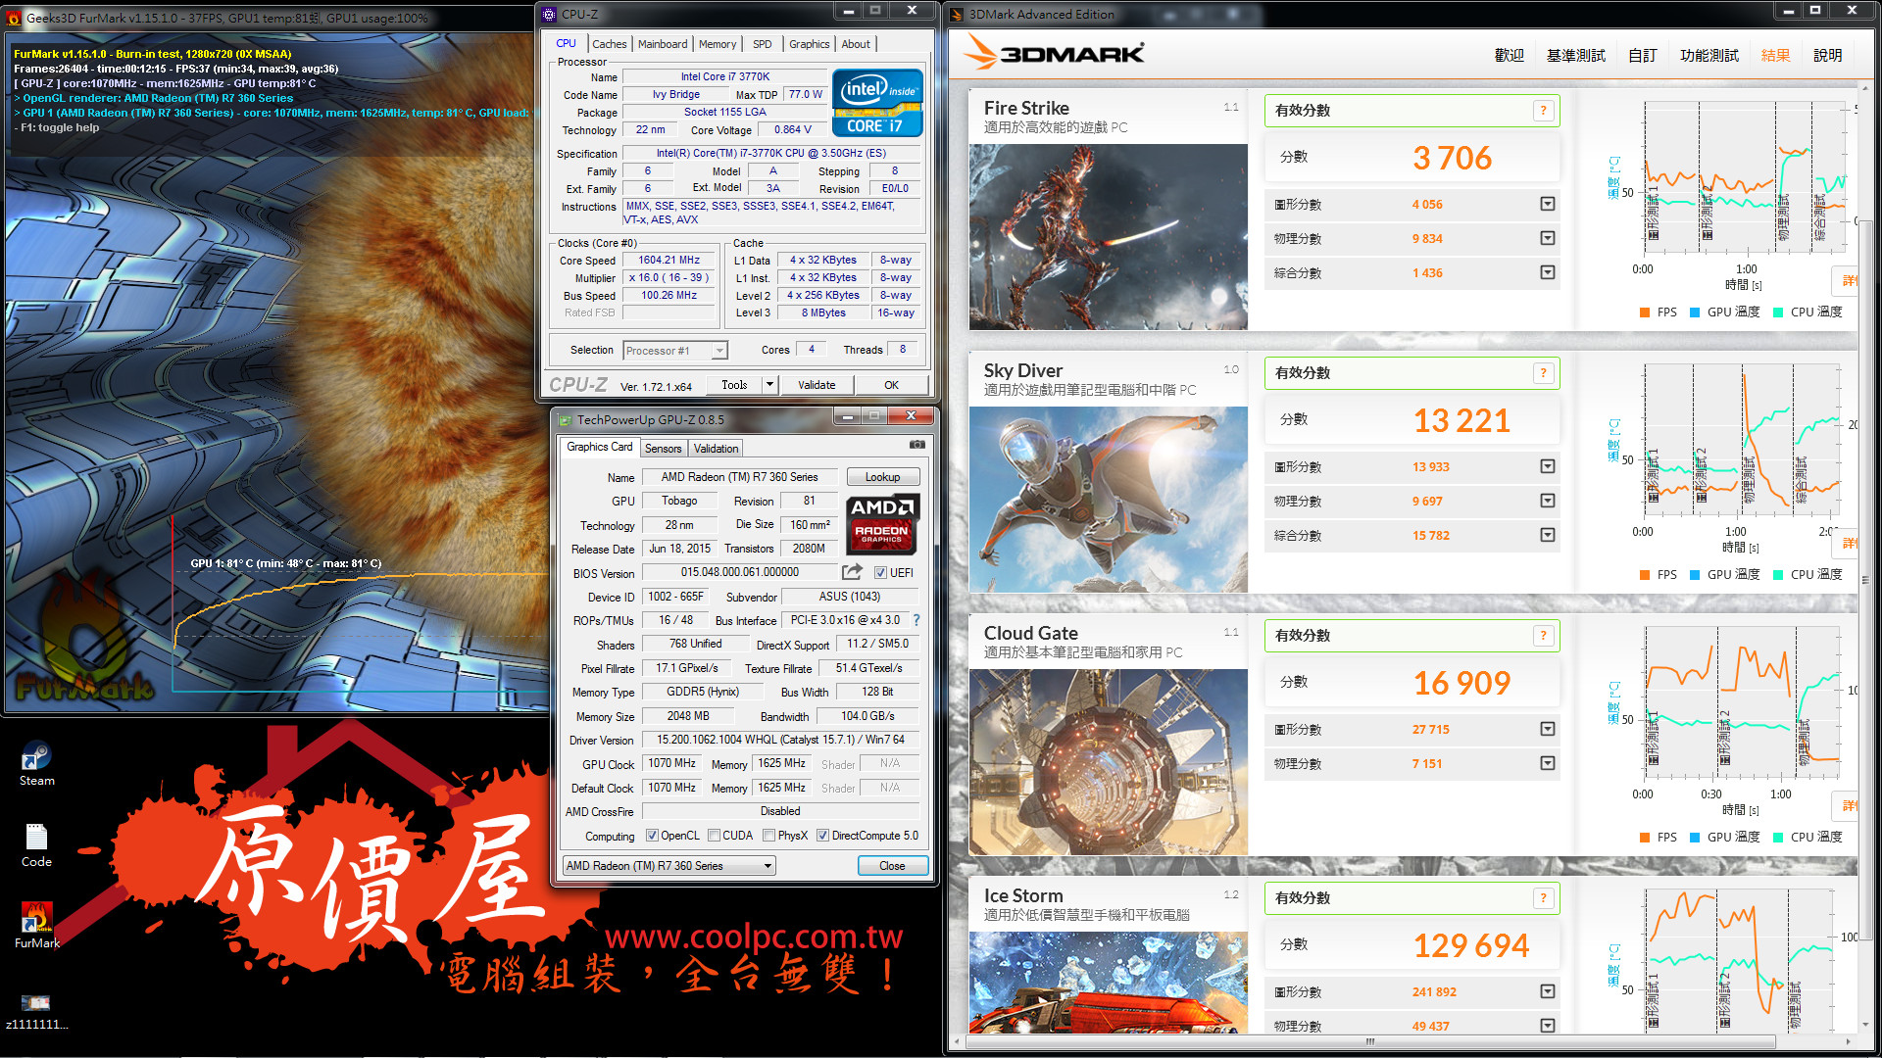This screenshot has height=1058, width=1882.
Task: Open the GPU-Z Validation tab
Action: (716, 449)
